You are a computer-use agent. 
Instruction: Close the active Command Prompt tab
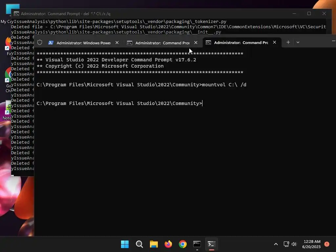point(275,42)
